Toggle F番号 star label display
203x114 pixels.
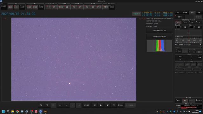tap(22, 7)
